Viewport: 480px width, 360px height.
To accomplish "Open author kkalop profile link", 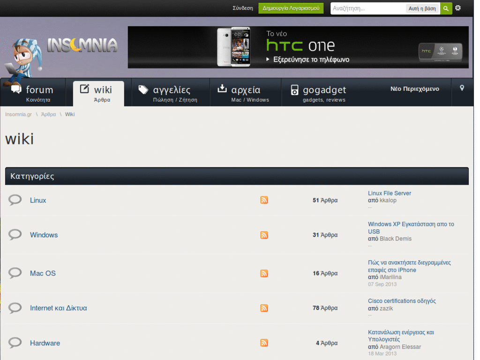I will (388, 200).
